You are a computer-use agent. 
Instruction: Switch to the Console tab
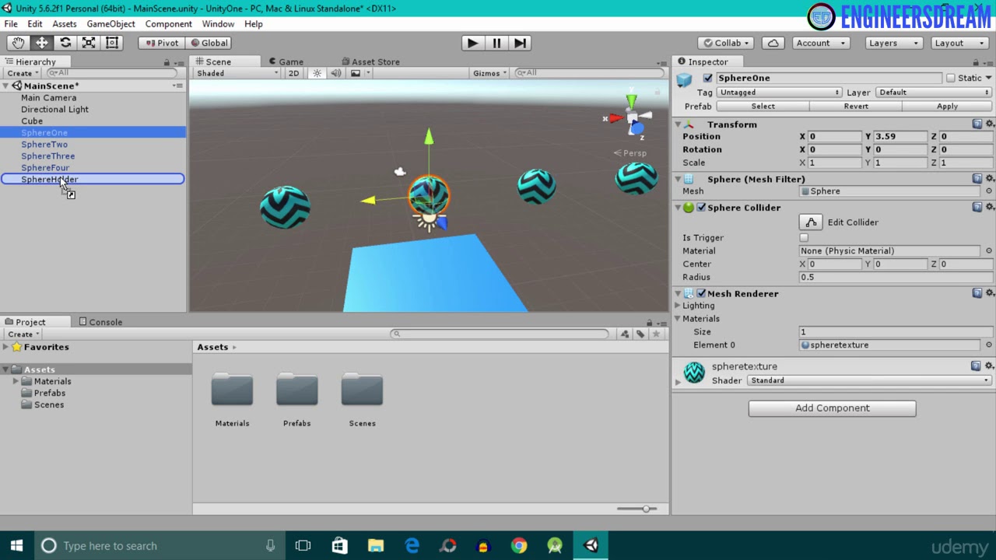click(x=100, y=322)
